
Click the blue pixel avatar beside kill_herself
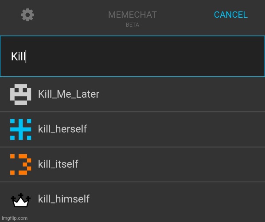tap(21, 129)
